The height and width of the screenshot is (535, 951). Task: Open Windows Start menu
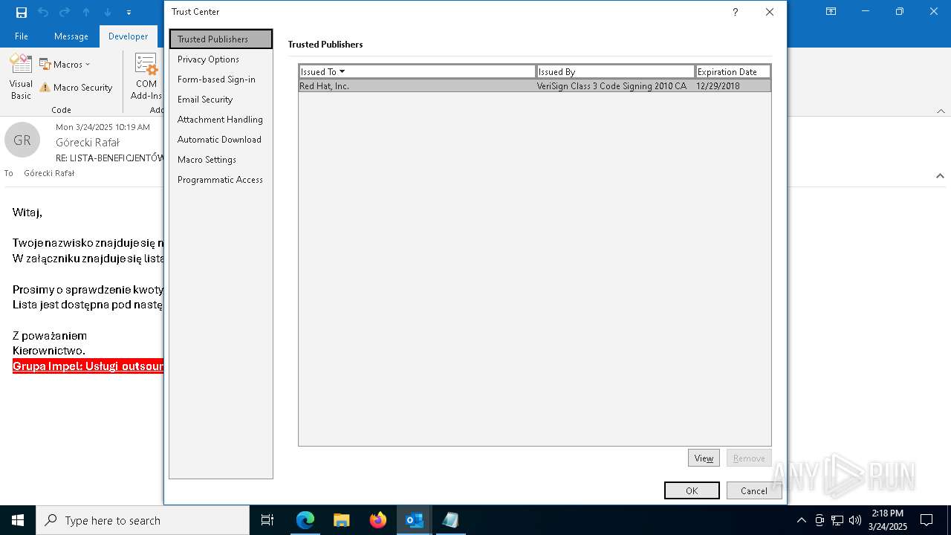point(18,520)
